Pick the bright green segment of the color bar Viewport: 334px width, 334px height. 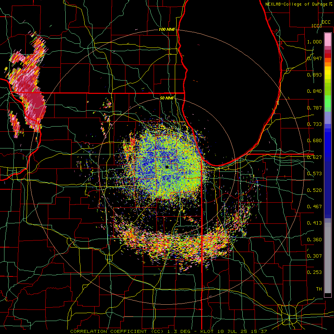pos(328,101)
